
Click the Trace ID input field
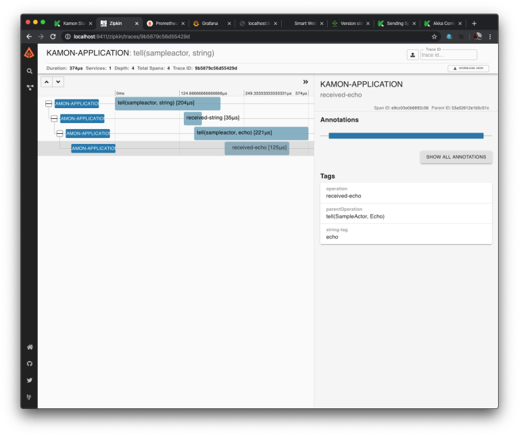[x=449, y=55]
